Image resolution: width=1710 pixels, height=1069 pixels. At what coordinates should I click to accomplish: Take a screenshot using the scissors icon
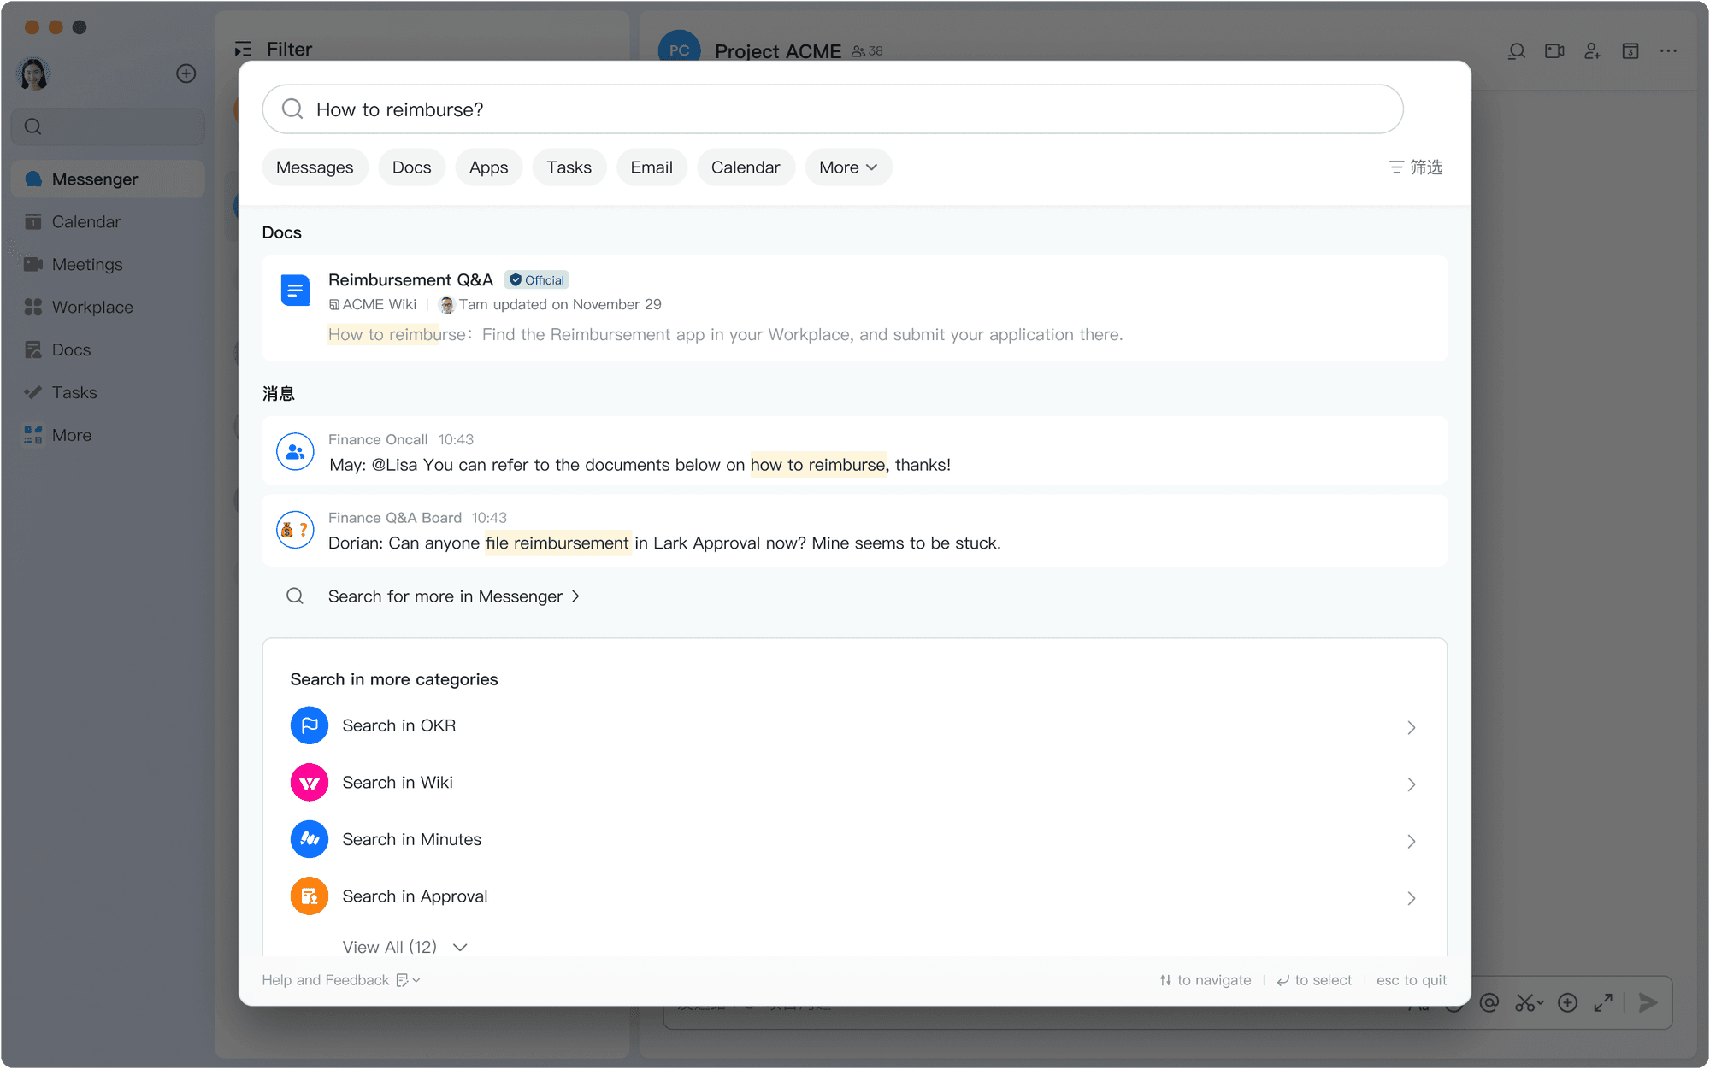point(1527,1003)
